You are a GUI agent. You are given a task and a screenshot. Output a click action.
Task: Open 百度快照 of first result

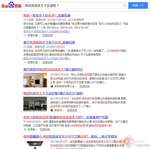(x=47, y=35)
